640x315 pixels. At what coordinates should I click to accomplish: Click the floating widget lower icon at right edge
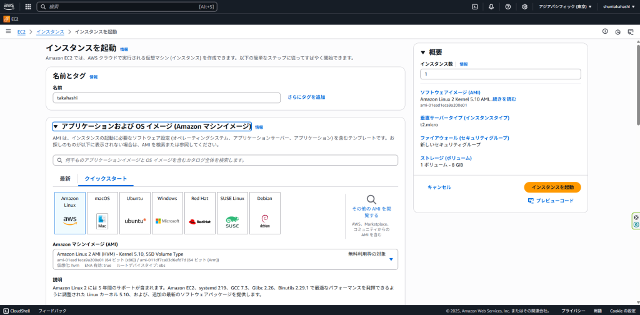[x=636, y=225]
